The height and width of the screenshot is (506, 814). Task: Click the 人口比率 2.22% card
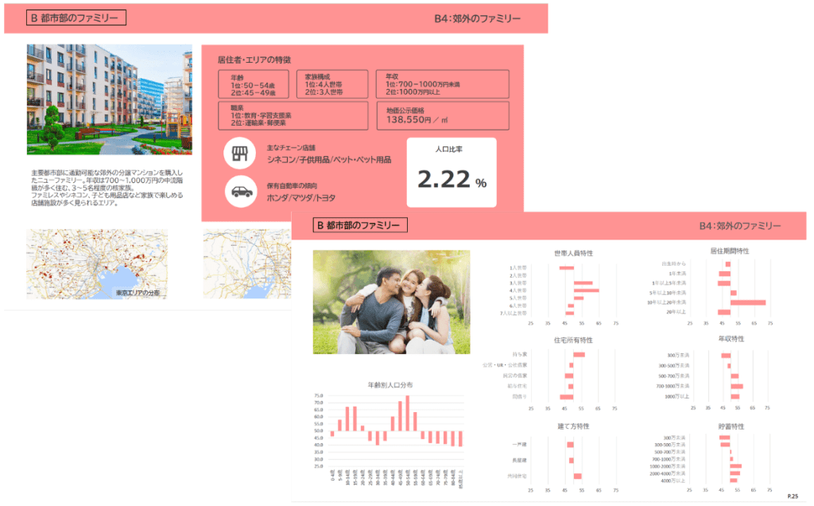click(x=452, y=173)
